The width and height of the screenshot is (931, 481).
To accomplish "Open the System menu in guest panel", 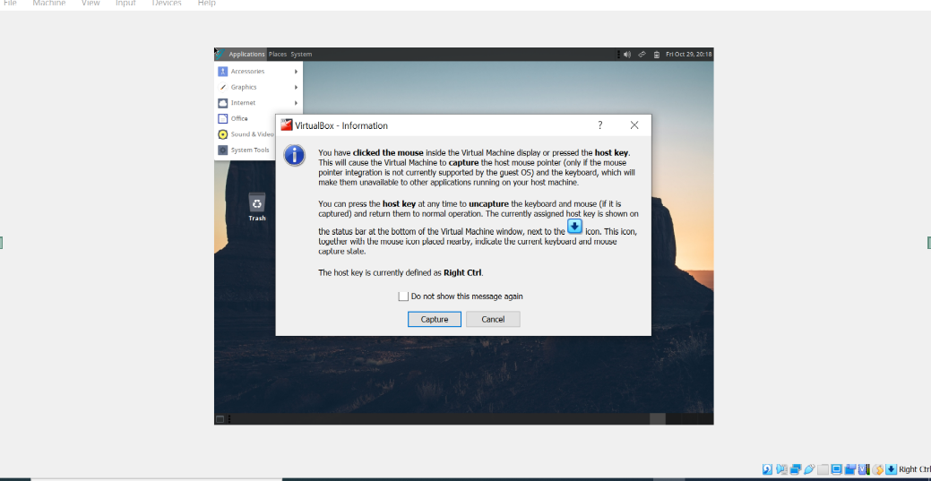I will (301, 54).
